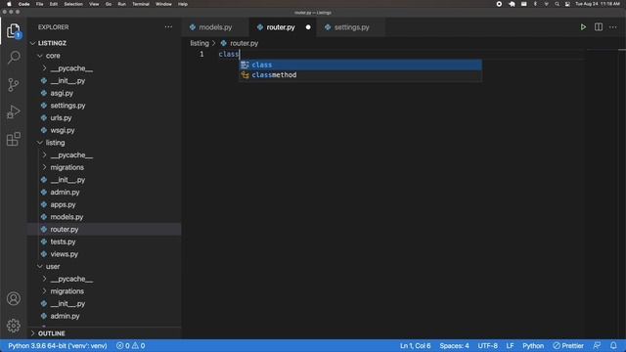Click the unsaved dot on router.py tab
Screen dimensions: 626x352
click(308, 27)
